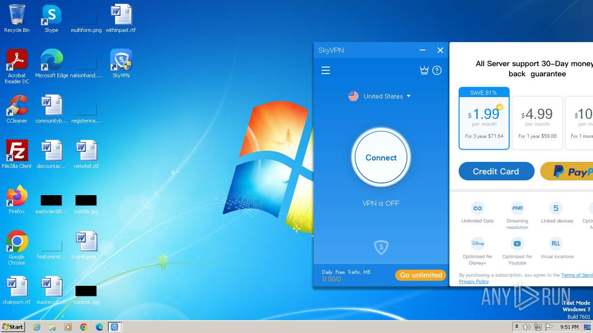
Task: Pay with PayPal button
Action: [567, 172]
